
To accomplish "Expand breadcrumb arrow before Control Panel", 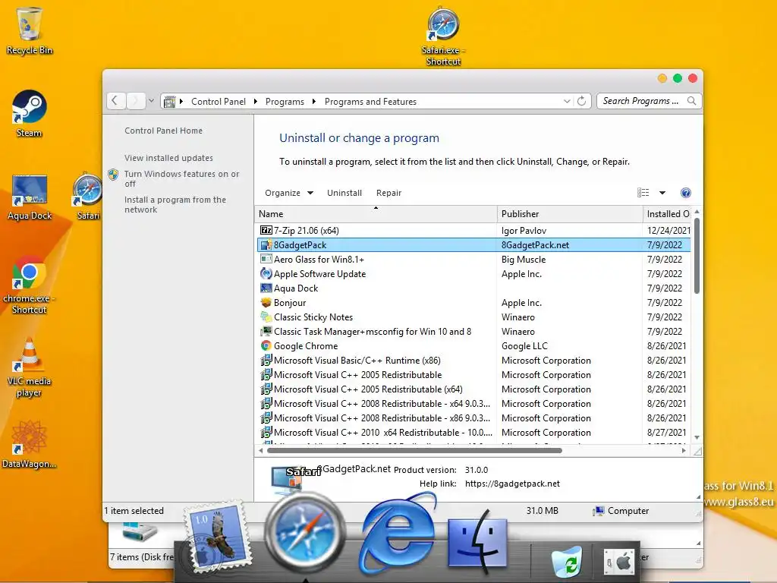I will [181, 102].
